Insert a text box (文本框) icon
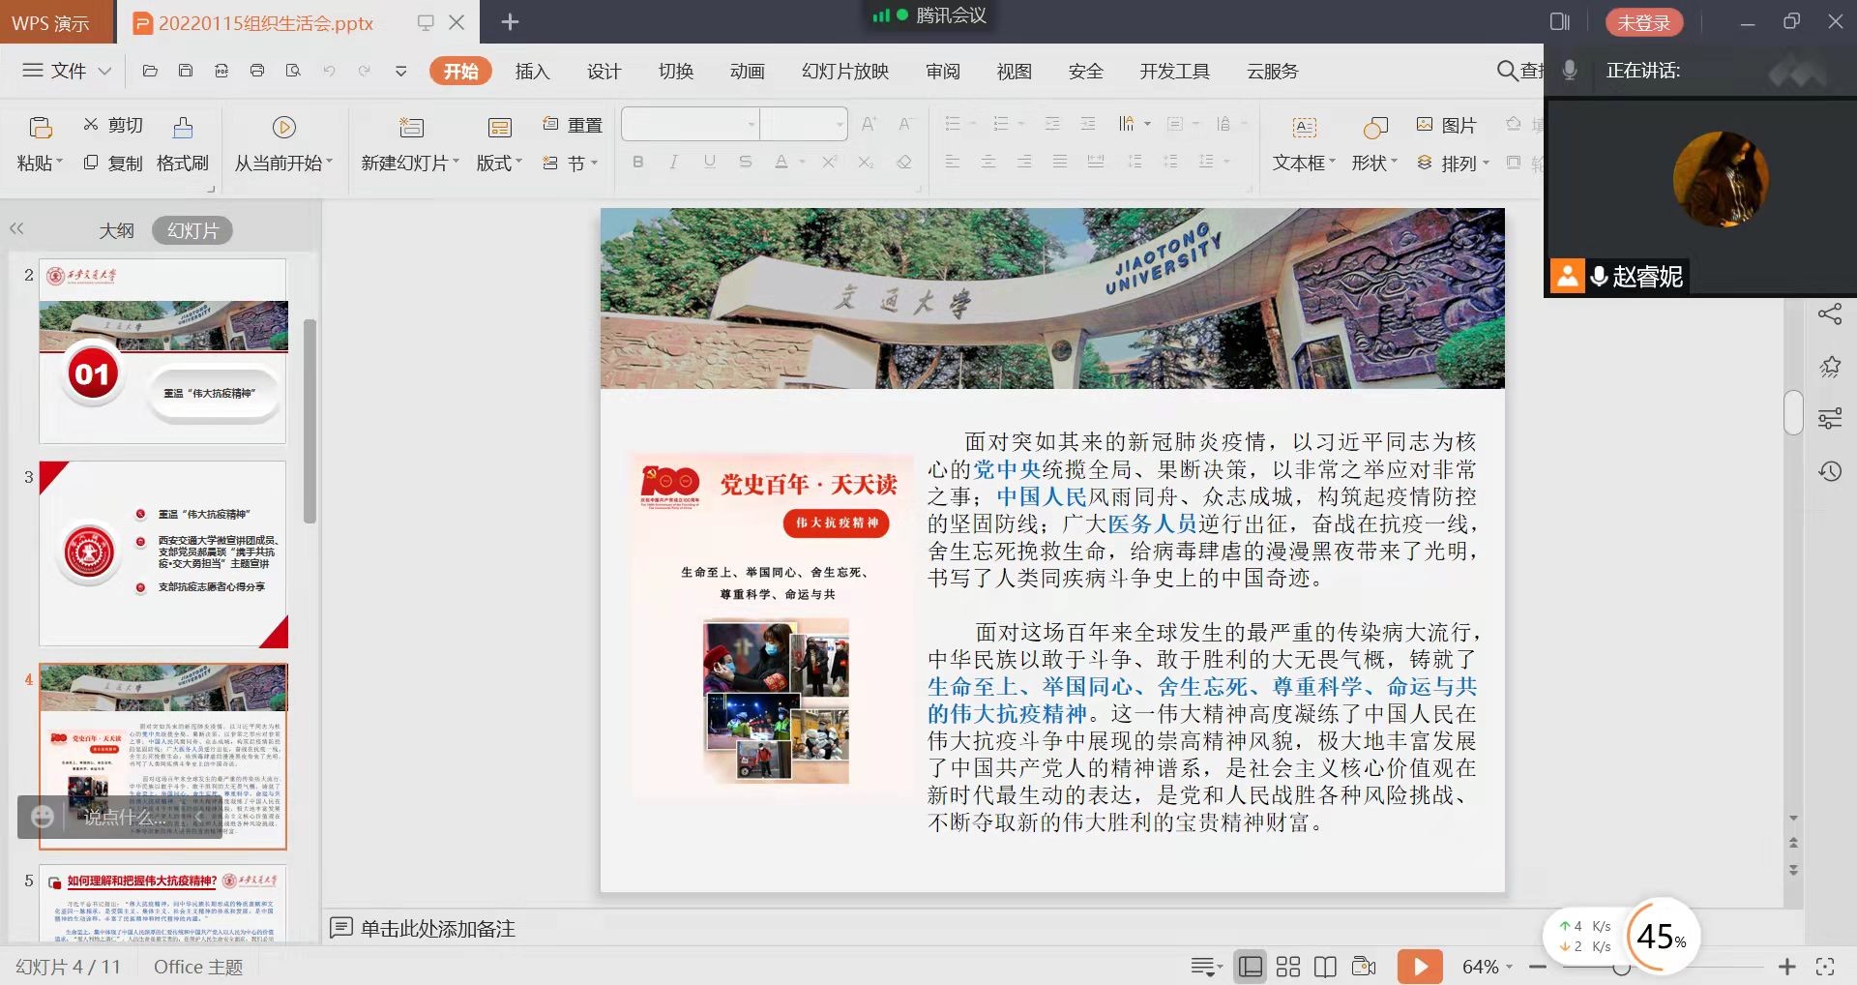The height and width of the screenshot is (985, 1857). [x=1304, y=127]
